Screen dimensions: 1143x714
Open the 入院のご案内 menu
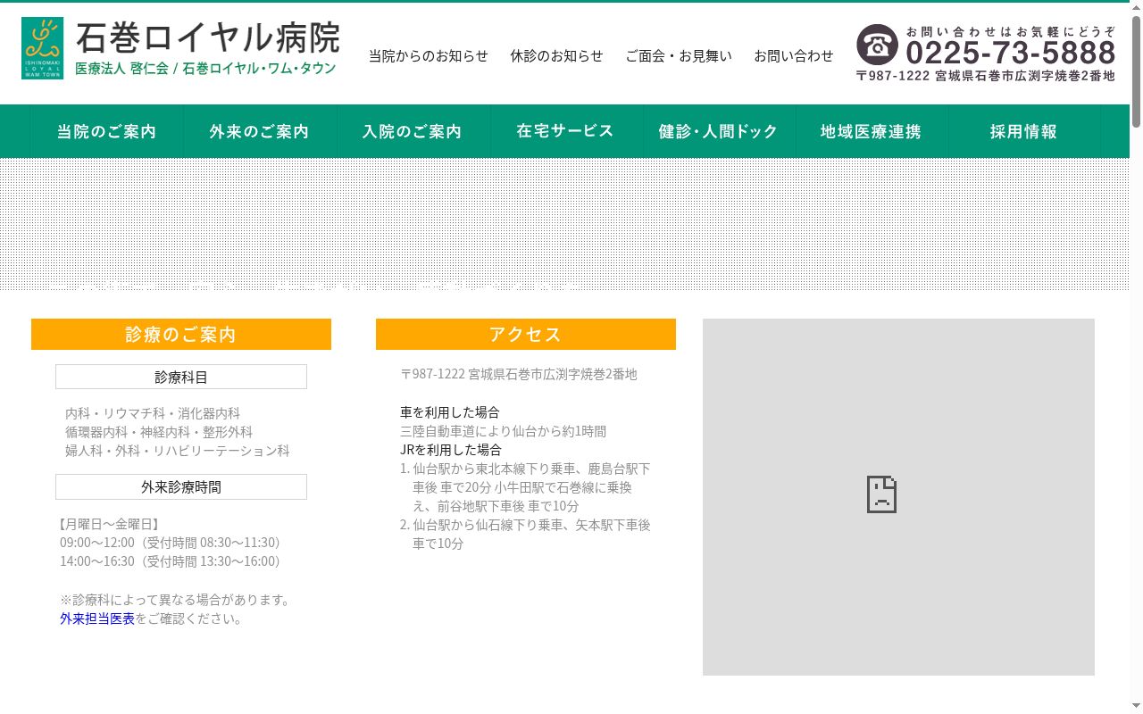413,131
